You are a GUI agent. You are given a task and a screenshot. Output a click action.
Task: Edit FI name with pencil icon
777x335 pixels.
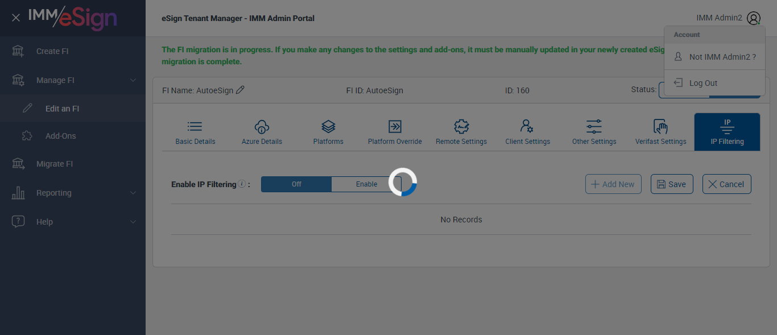pyautogui.click(x=240, y=90)
